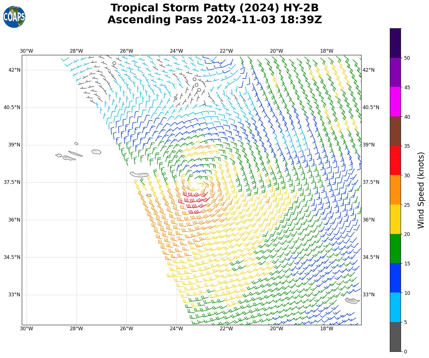The width and height of the screenshot is (429, 358).
Task: Click the Terceira island outline near 27°W
Action: click(96, 152)
